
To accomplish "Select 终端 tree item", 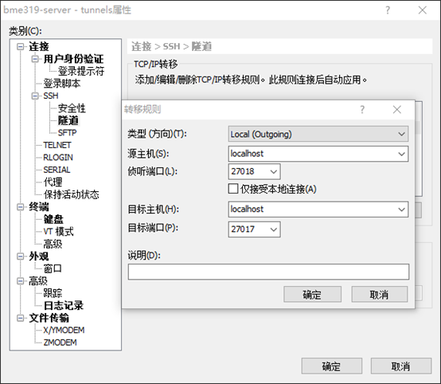I will [39, 207].
